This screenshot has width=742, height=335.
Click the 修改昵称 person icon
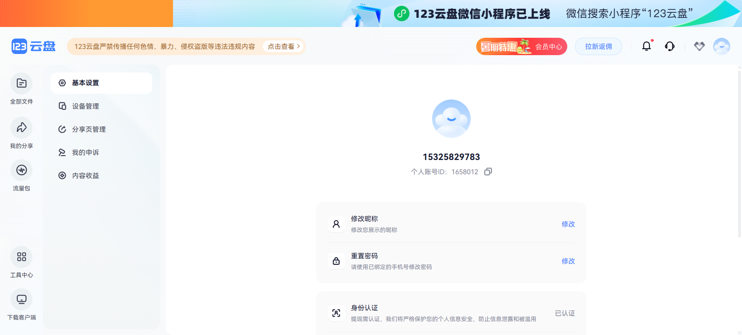point(336,224)
